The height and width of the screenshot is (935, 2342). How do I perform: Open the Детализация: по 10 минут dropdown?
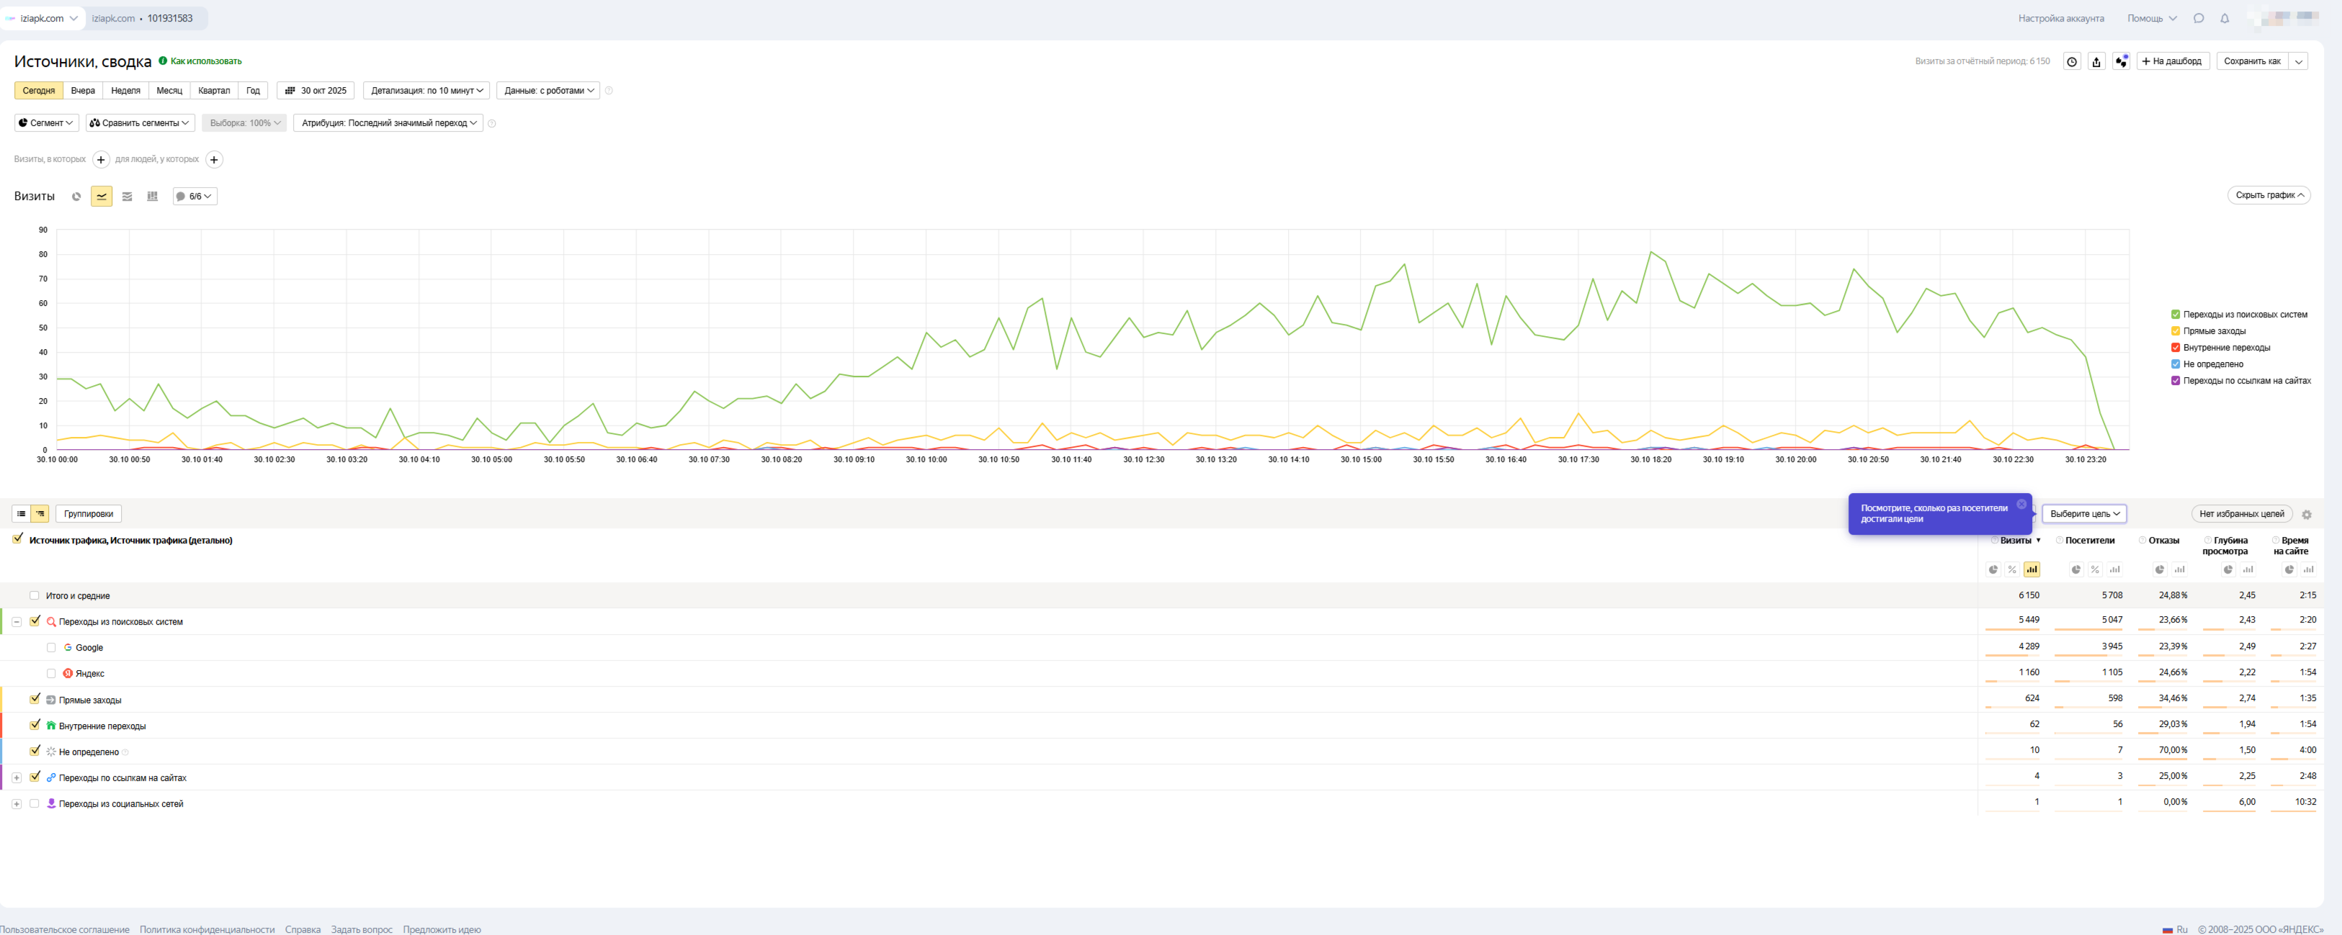(x=426, y=91)
